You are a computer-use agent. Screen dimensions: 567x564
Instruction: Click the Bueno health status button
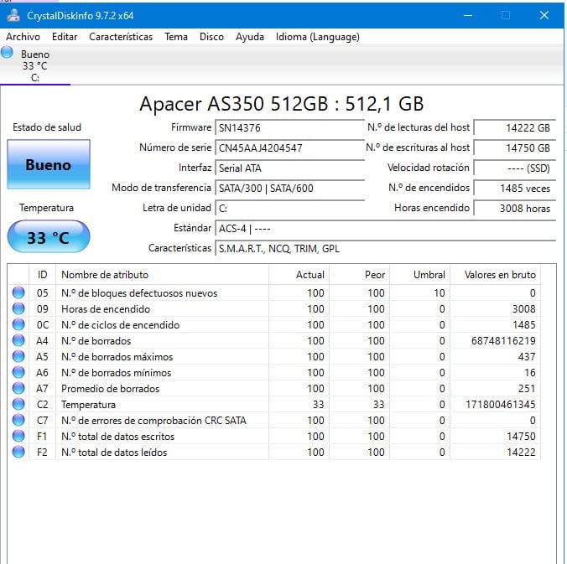(49, 164)
